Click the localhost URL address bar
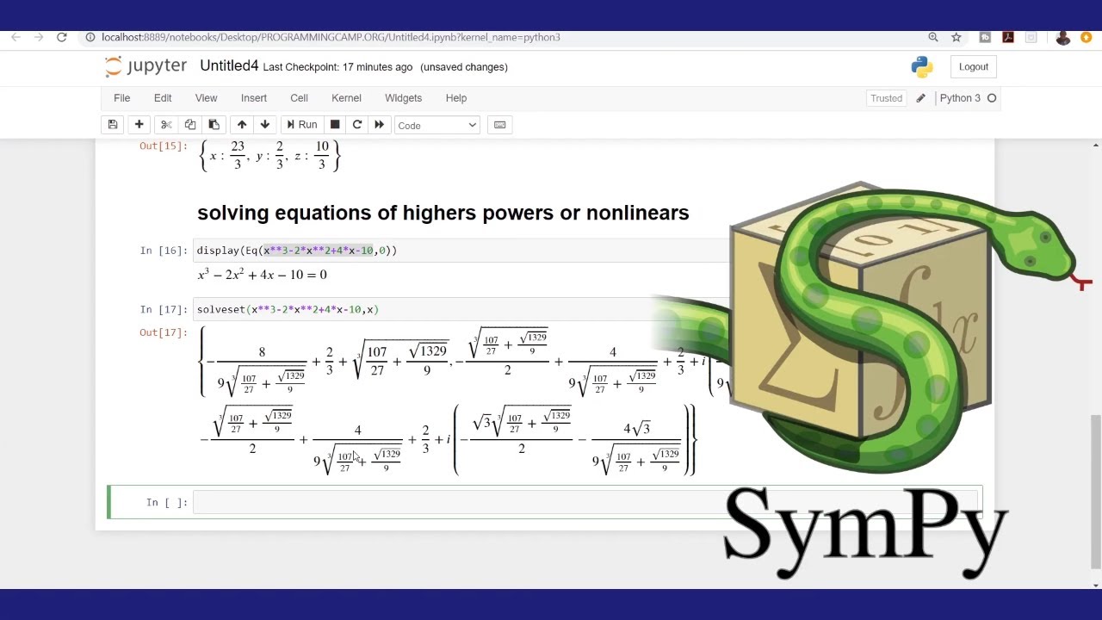The height and width of the screenshot is (620, 1102). point(331,37)
